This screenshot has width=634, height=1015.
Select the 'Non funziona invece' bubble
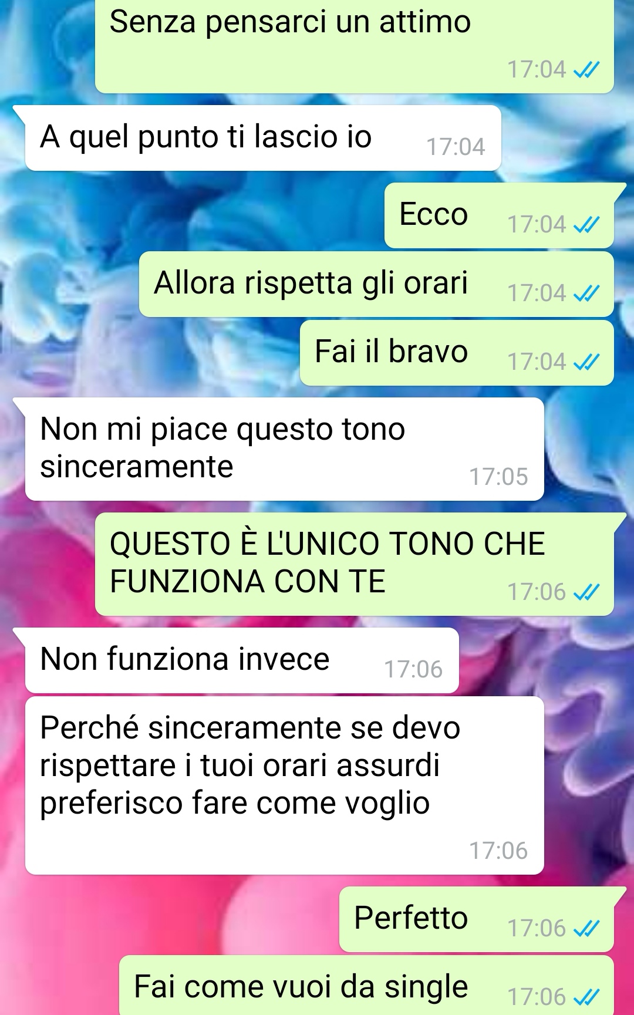[x=241, y=660]
